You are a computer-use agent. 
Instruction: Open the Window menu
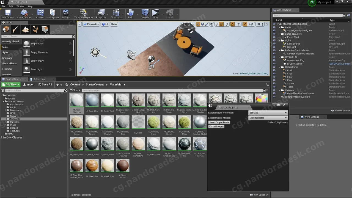click(20, 6)
